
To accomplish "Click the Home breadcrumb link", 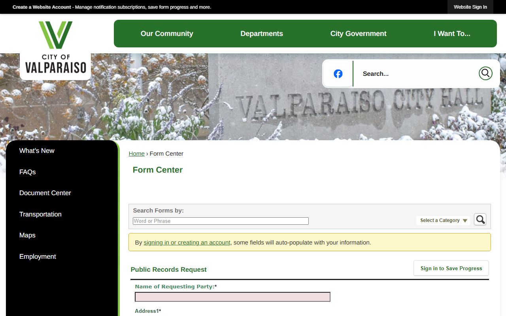I will [x=136, y=154].
